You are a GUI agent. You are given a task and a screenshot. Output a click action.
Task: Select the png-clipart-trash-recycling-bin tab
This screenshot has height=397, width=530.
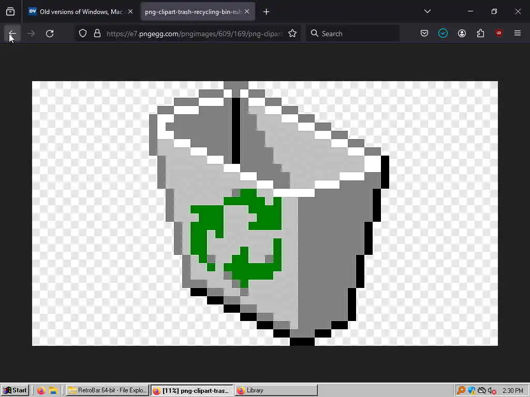coord(198,12)
